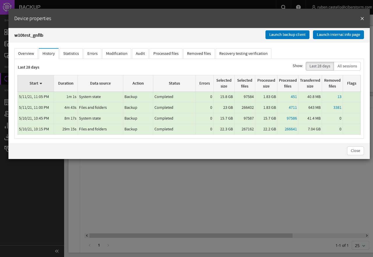
Task: Switch to the Overview tab
Action: point(26,53)
